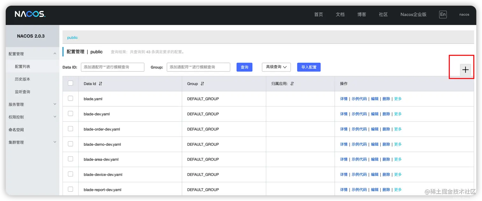The image size is (482, 201).
Task: Click the plus icon to create new configuration
Action: [x=465, y=70]
